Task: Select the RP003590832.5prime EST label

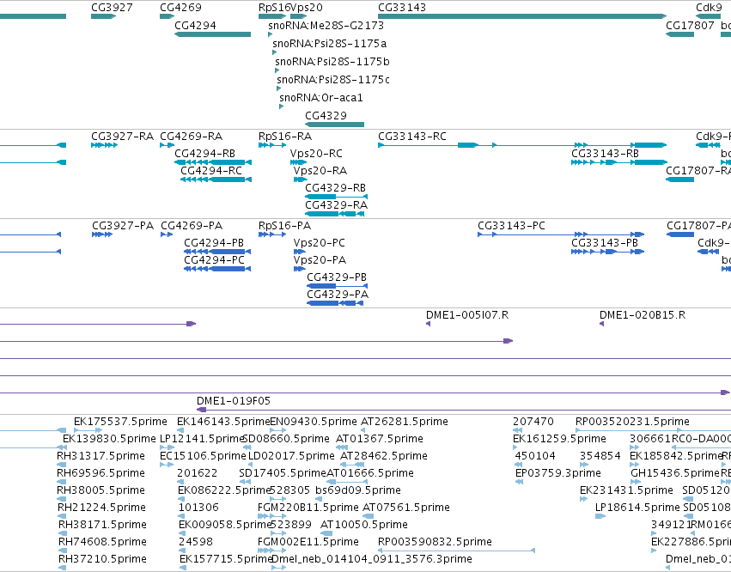Action: point(435,542)
